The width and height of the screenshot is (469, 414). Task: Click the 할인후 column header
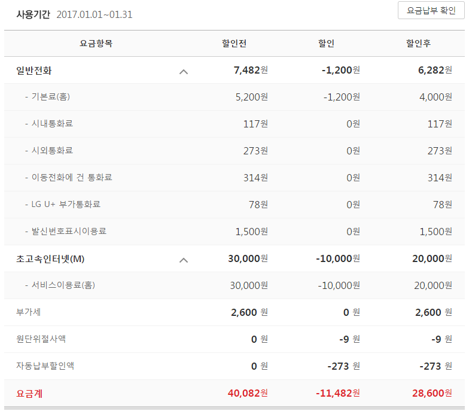point(418,44)
